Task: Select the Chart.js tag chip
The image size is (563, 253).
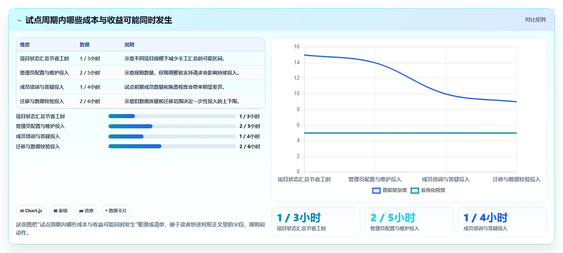Action: [x=31, y=211]
